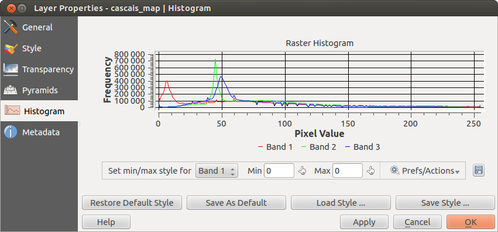Click the Style paintbrush icon
This screenshot has width=498, height=232.
11,49
